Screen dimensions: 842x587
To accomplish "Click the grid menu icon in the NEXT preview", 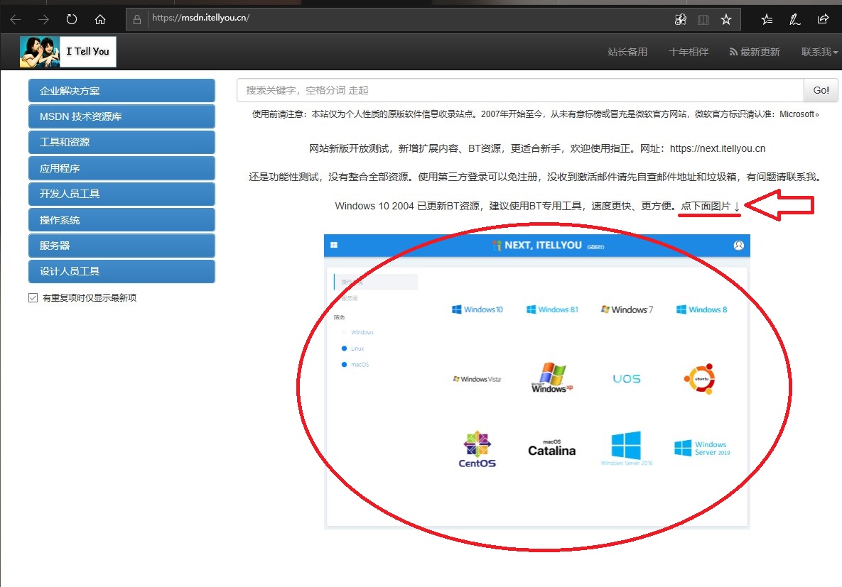I will tap(334, 245).
